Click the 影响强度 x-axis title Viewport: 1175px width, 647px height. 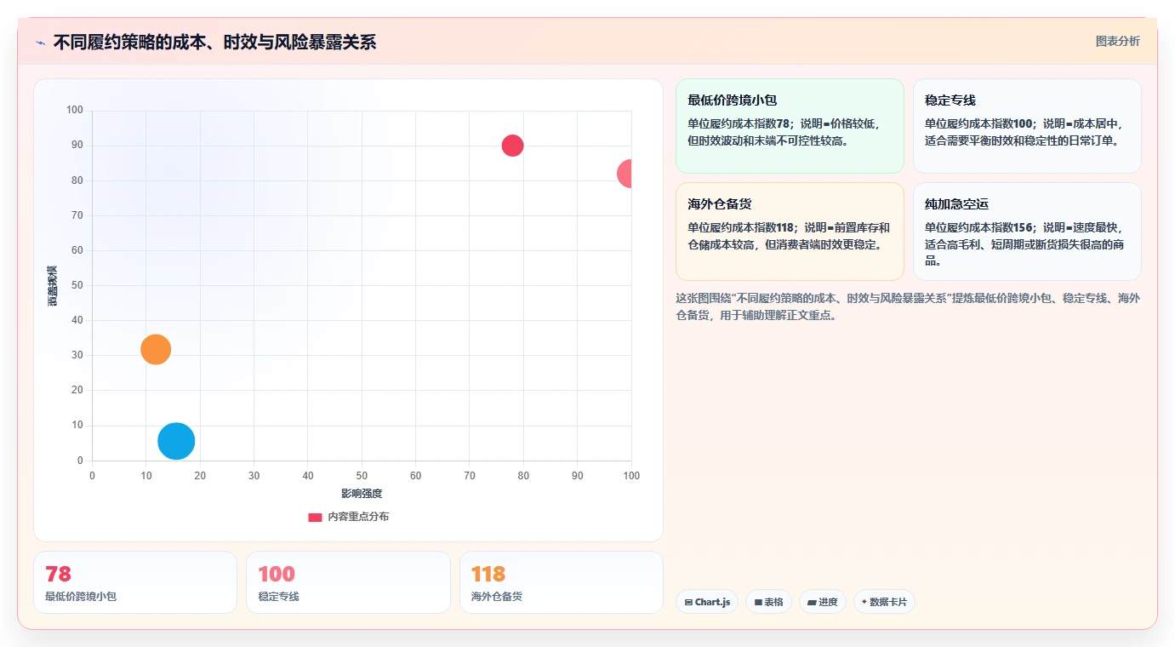click(x=362, y=494)
